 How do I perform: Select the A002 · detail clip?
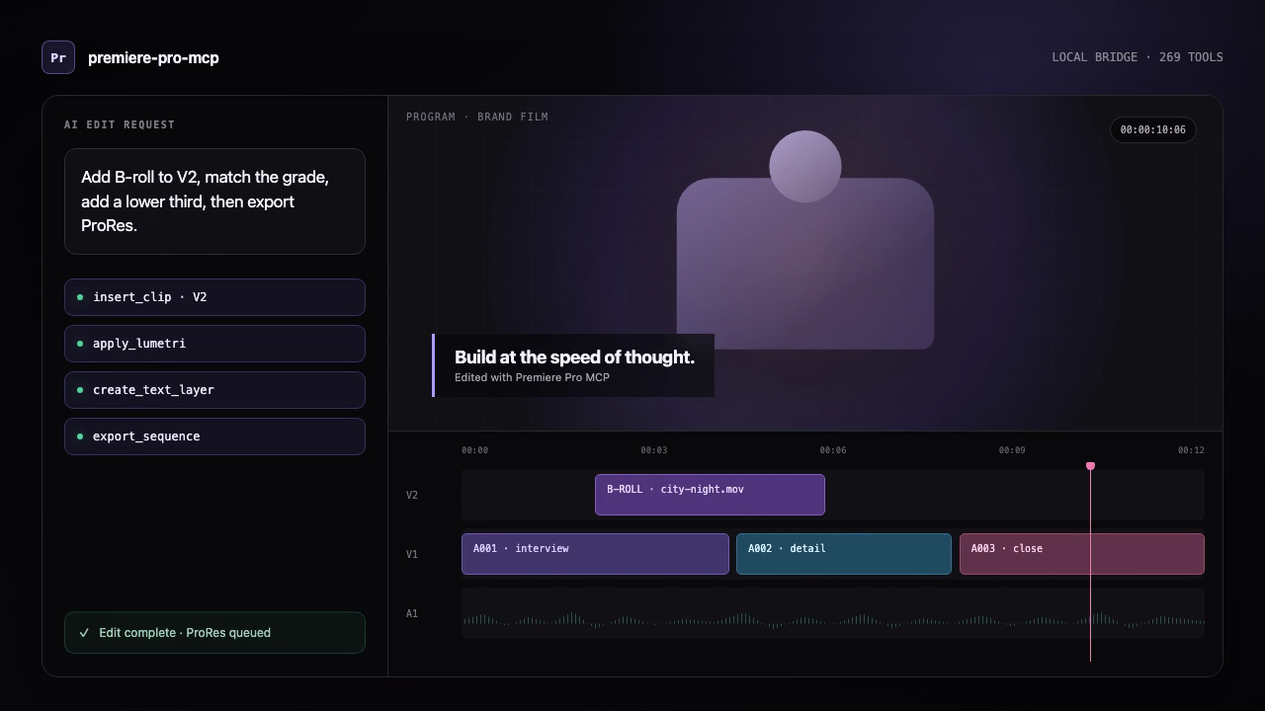[x=844, y=554]
